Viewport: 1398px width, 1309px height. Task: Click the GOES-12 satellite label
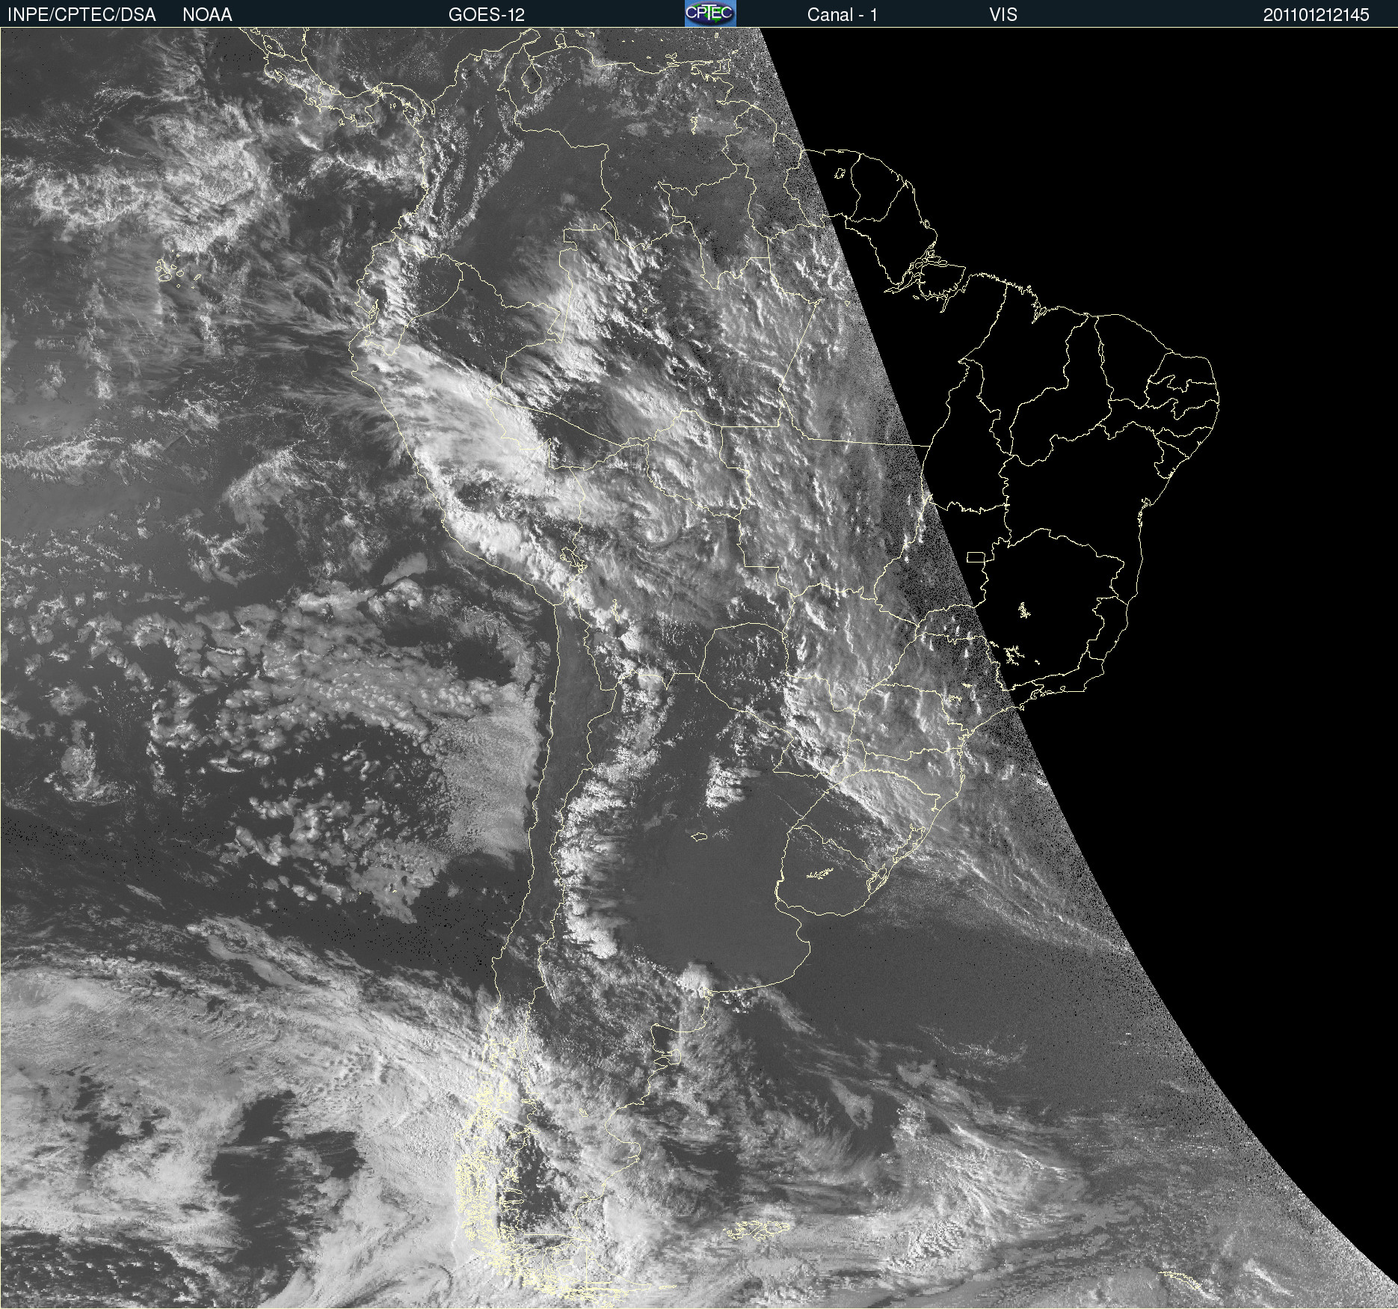(x=487, y=15)
